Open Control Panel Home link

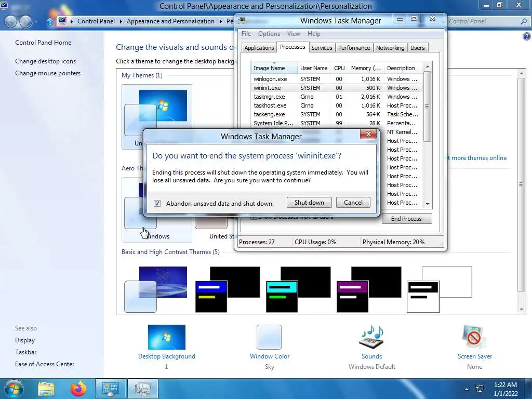tap(43, 43)
